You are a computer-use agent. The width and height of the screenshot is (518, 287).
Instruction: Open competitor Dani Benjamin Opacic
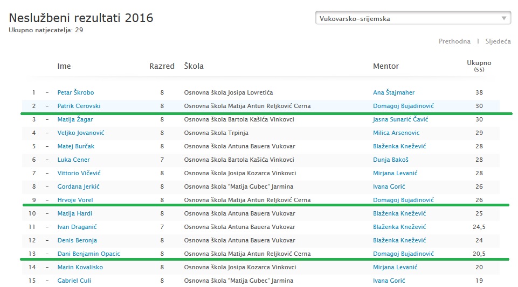[x=89, y=254]
